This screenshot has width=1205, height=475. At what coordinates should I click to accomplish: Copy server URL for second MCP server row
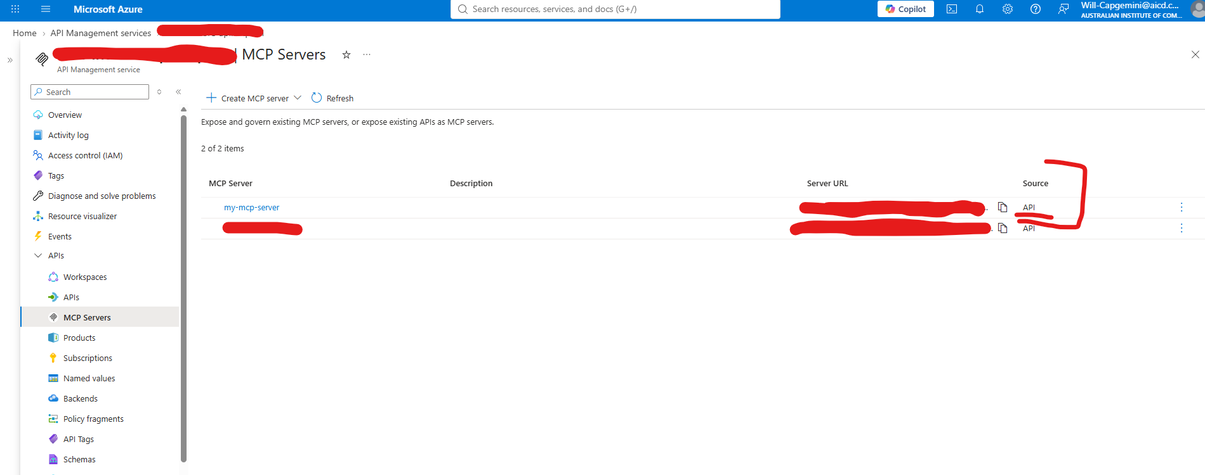click(1003, 228)
